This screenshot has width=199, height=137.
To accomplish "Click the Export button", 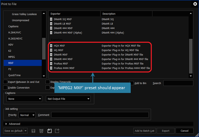I will [165, 131].
